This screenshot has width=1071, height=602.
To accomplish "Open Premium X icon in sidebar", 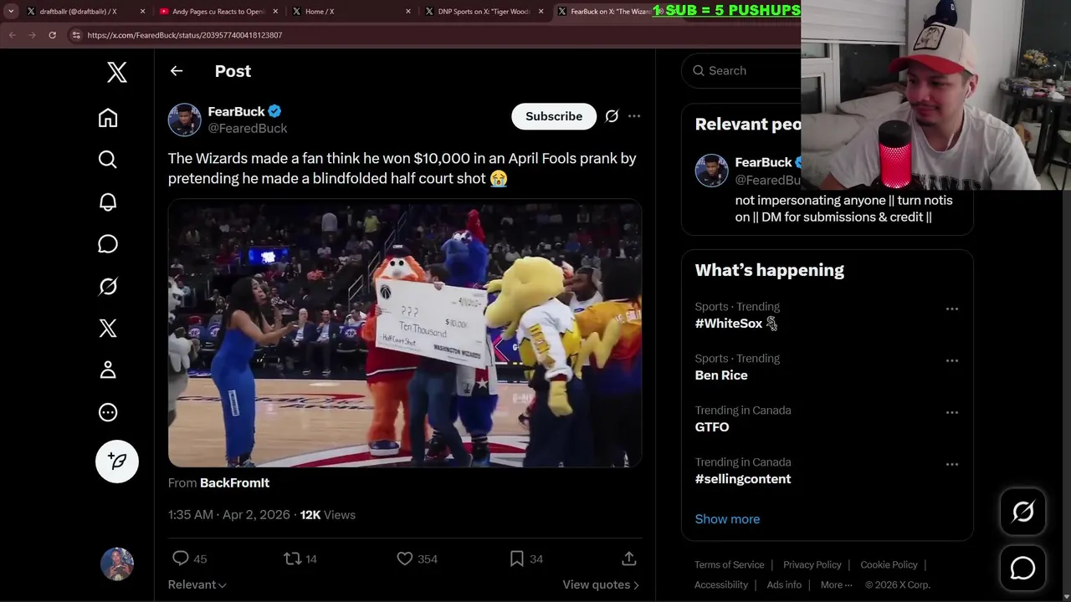I will point(108,328).
